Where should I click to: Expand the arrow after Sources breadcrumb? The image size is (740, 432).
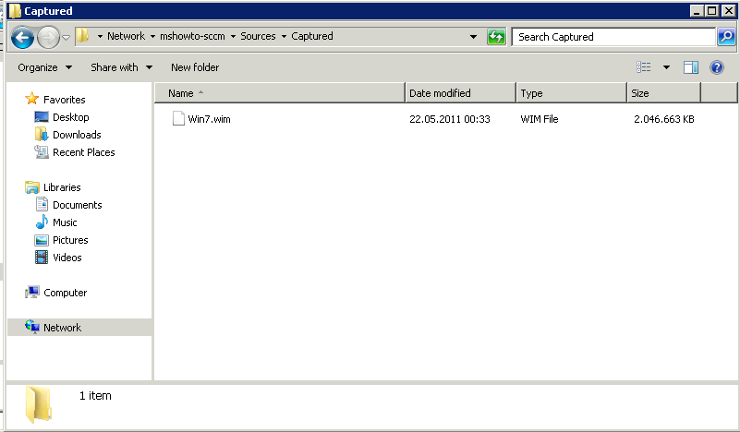click(285, 36)
